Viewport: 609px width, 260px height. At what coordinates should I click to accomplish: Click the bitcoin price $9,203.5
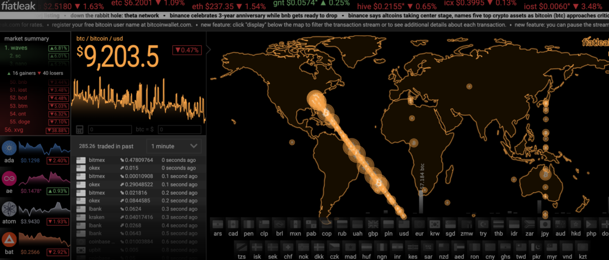tap(117, 57)
